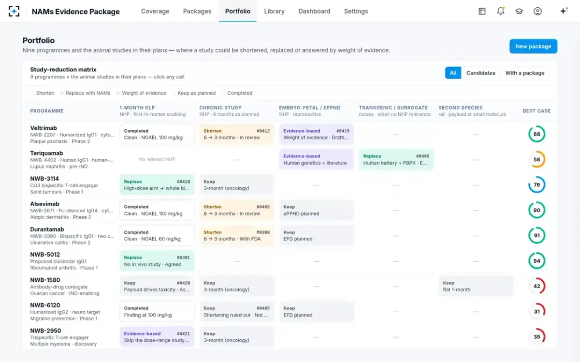This screenshot has width=580, height=362.
Task: Open Teriquamab best case score 58
Action: pos(536,159)
